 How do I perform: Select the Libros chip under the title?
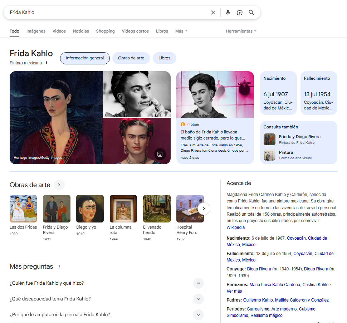click(x=165, y=58)
